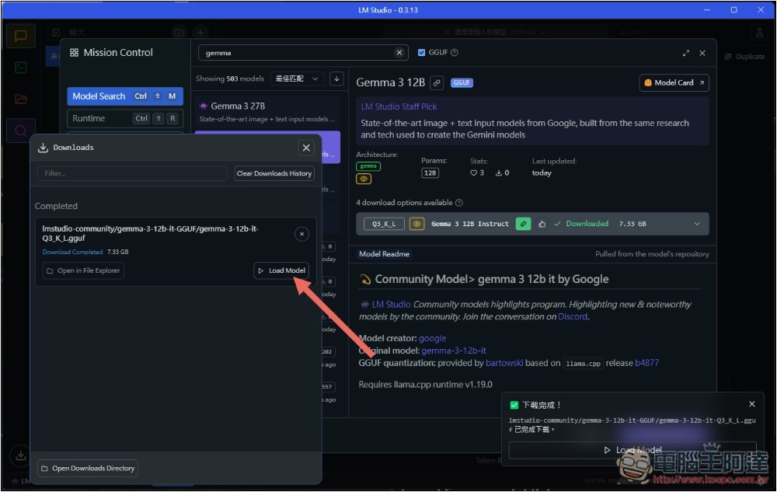Image resolution: width=777 pixels, height=492 pixels.
Task: Clear the gemma search text with X
Action: tap(399, 53)
